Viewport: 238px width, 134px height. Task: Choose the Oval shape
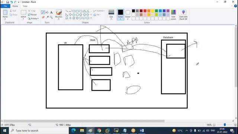click(74, 11)
